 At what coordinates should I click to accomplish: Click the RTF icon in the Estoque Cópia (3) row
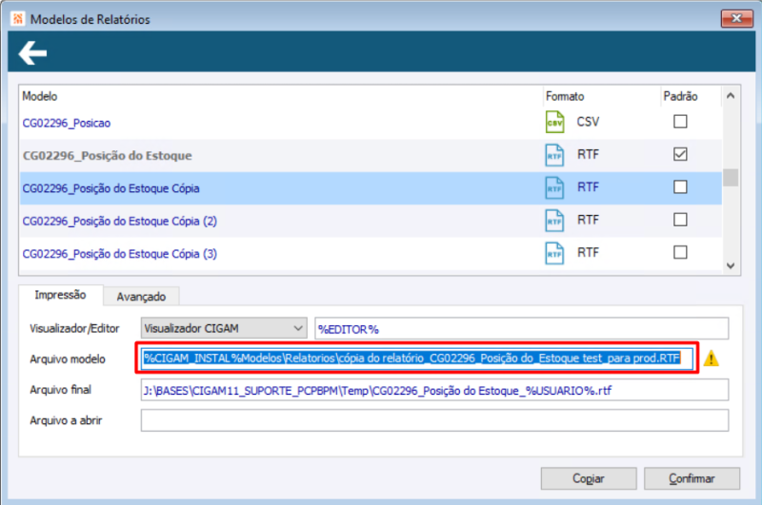tap(554, 253)
